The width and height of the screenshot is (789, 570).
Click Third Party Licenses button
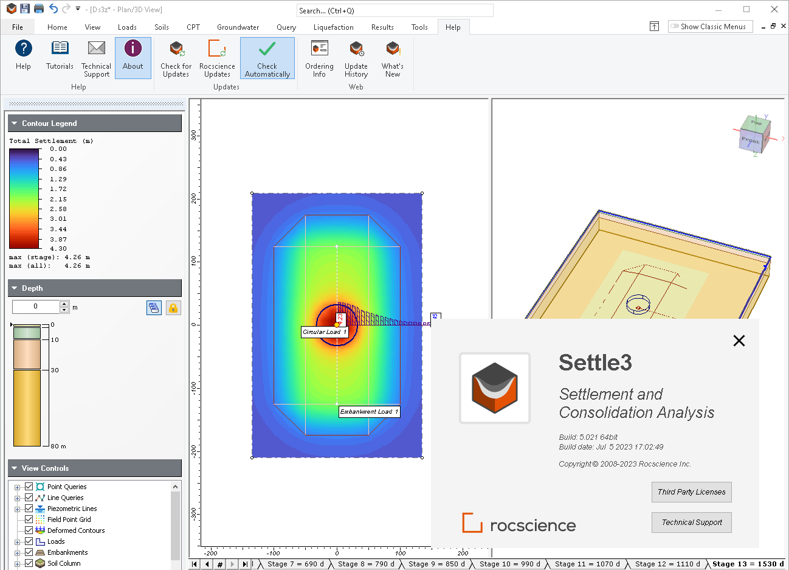(x=692, y=492)
